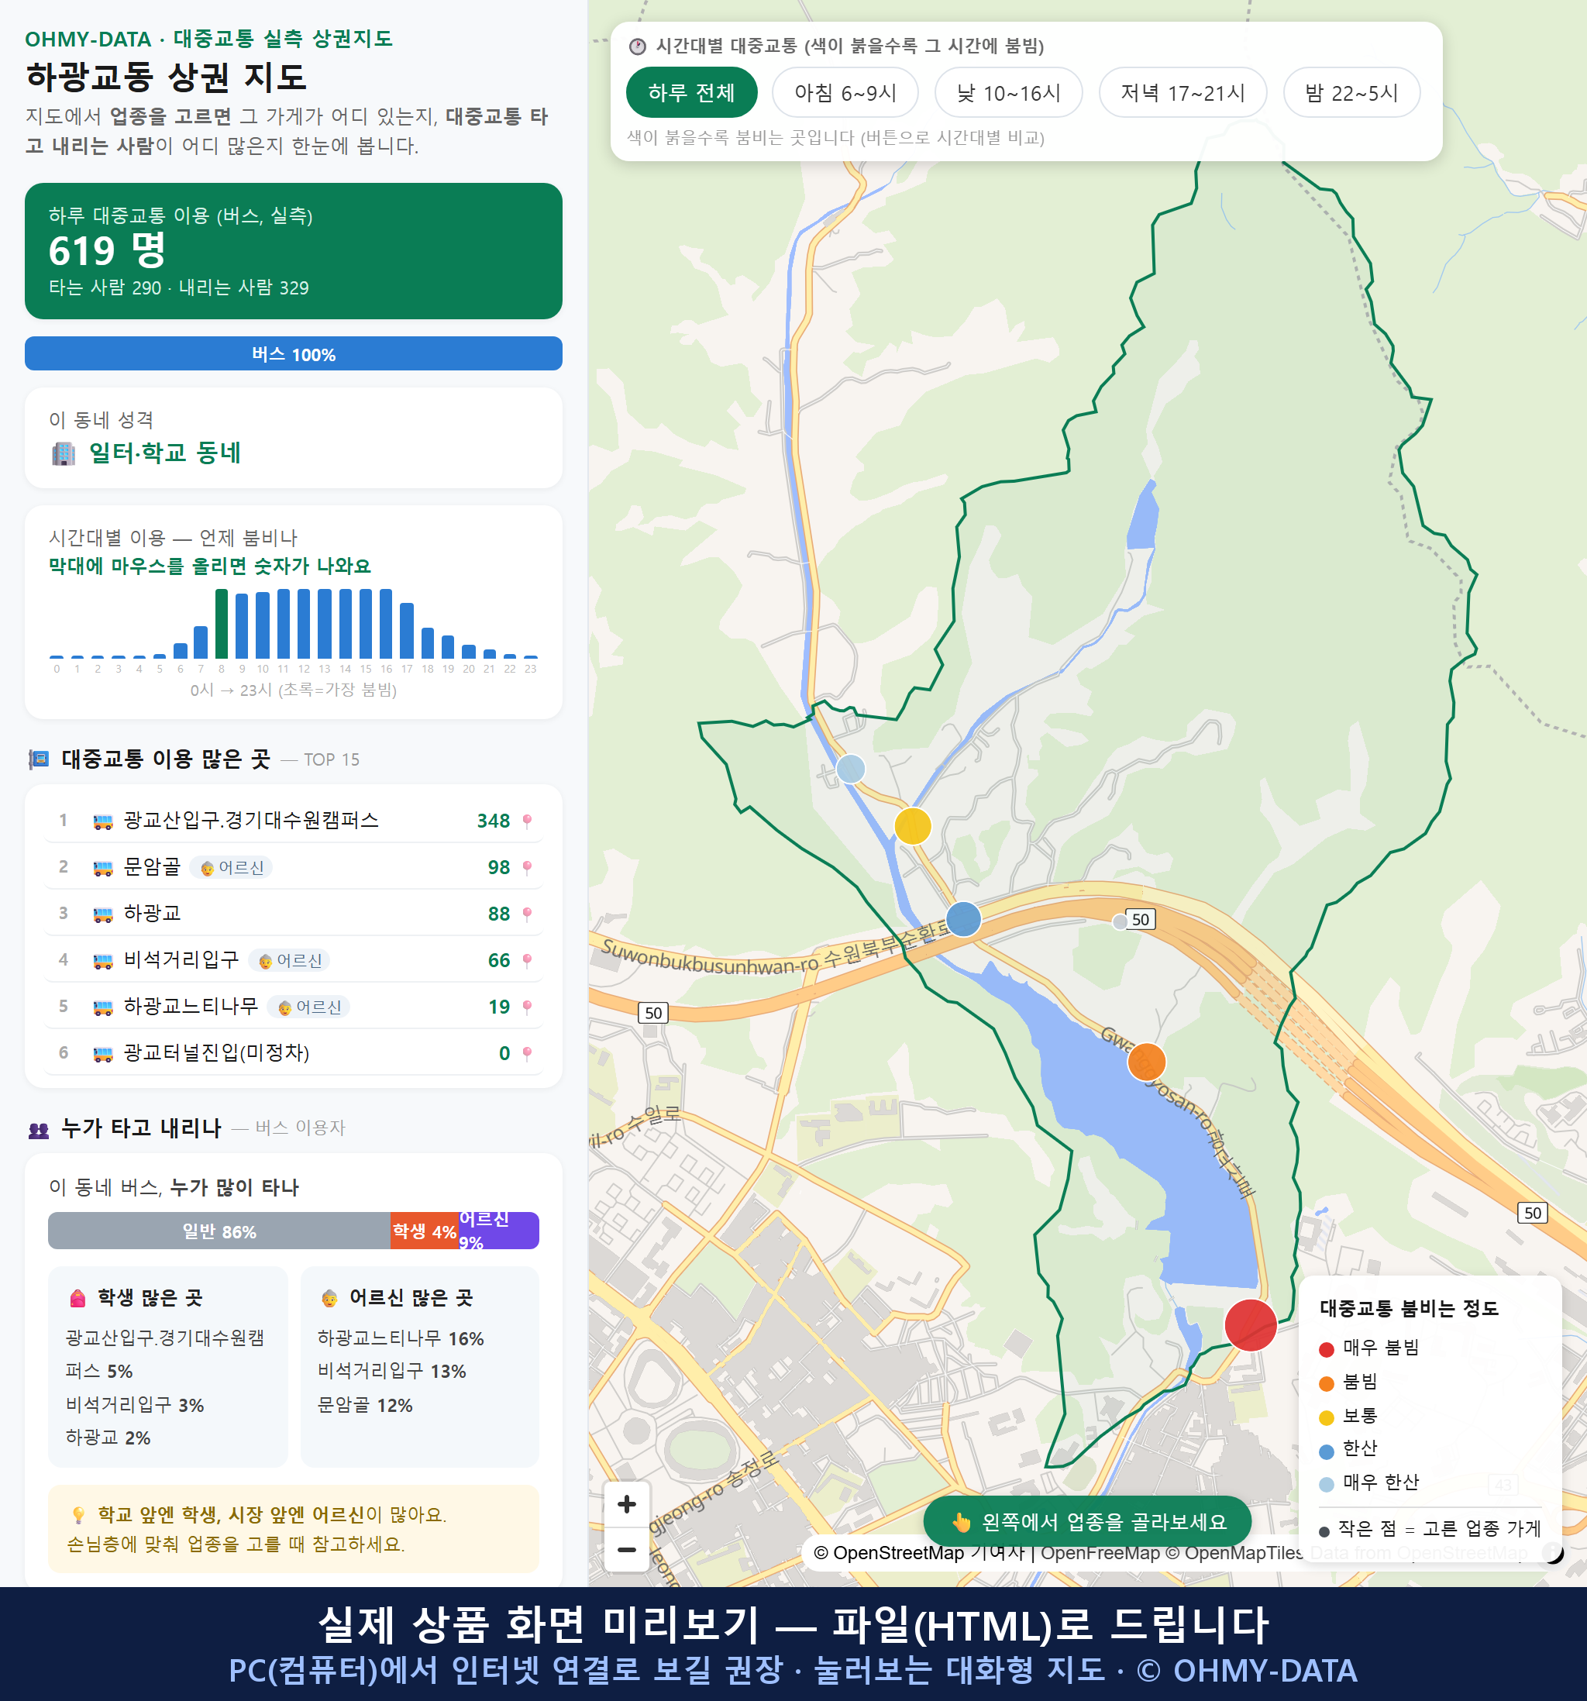Click the pin icon in the 문암골 row
The height and width of the screenshot is (1701, 1587).
pos(527,866)
